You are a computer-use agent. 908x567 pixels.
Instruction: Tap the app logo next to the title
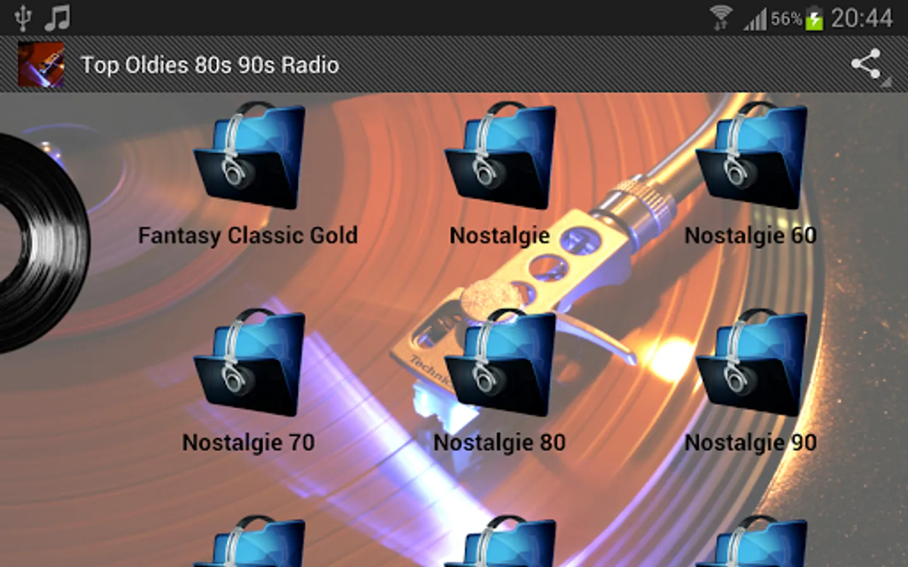41,64
